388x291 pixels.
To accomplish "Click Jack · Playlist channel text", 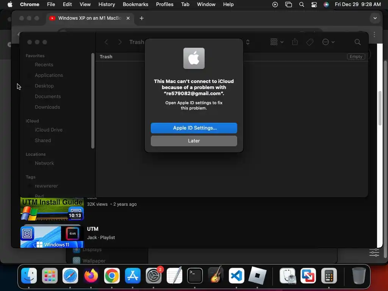I will [101, 238].
